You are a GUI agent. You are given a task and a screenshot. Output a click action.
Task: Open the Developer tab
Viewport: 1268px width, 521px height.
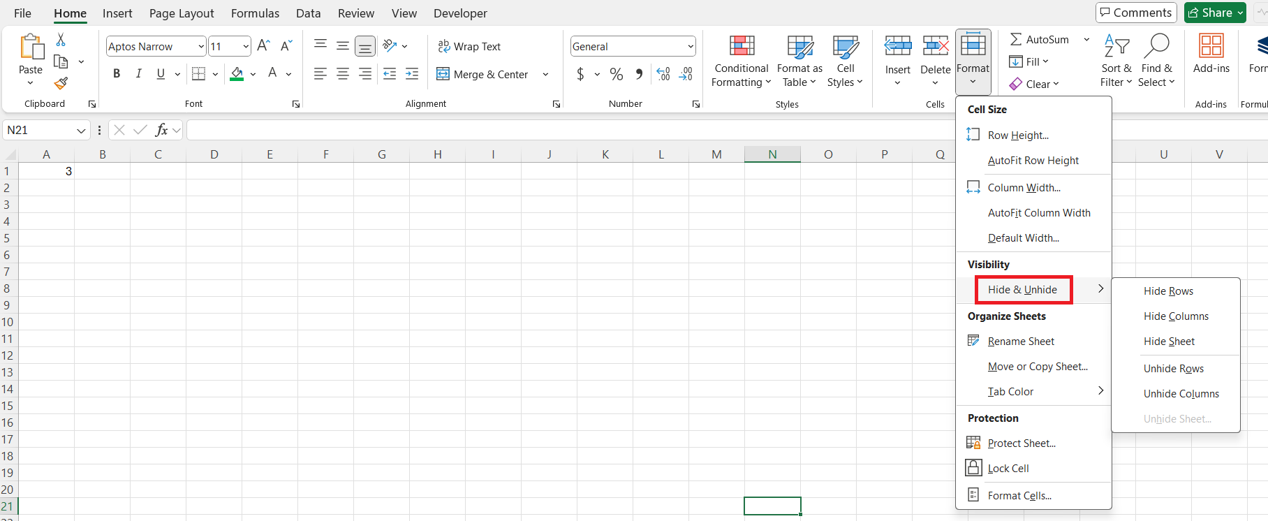coord(460,13)
